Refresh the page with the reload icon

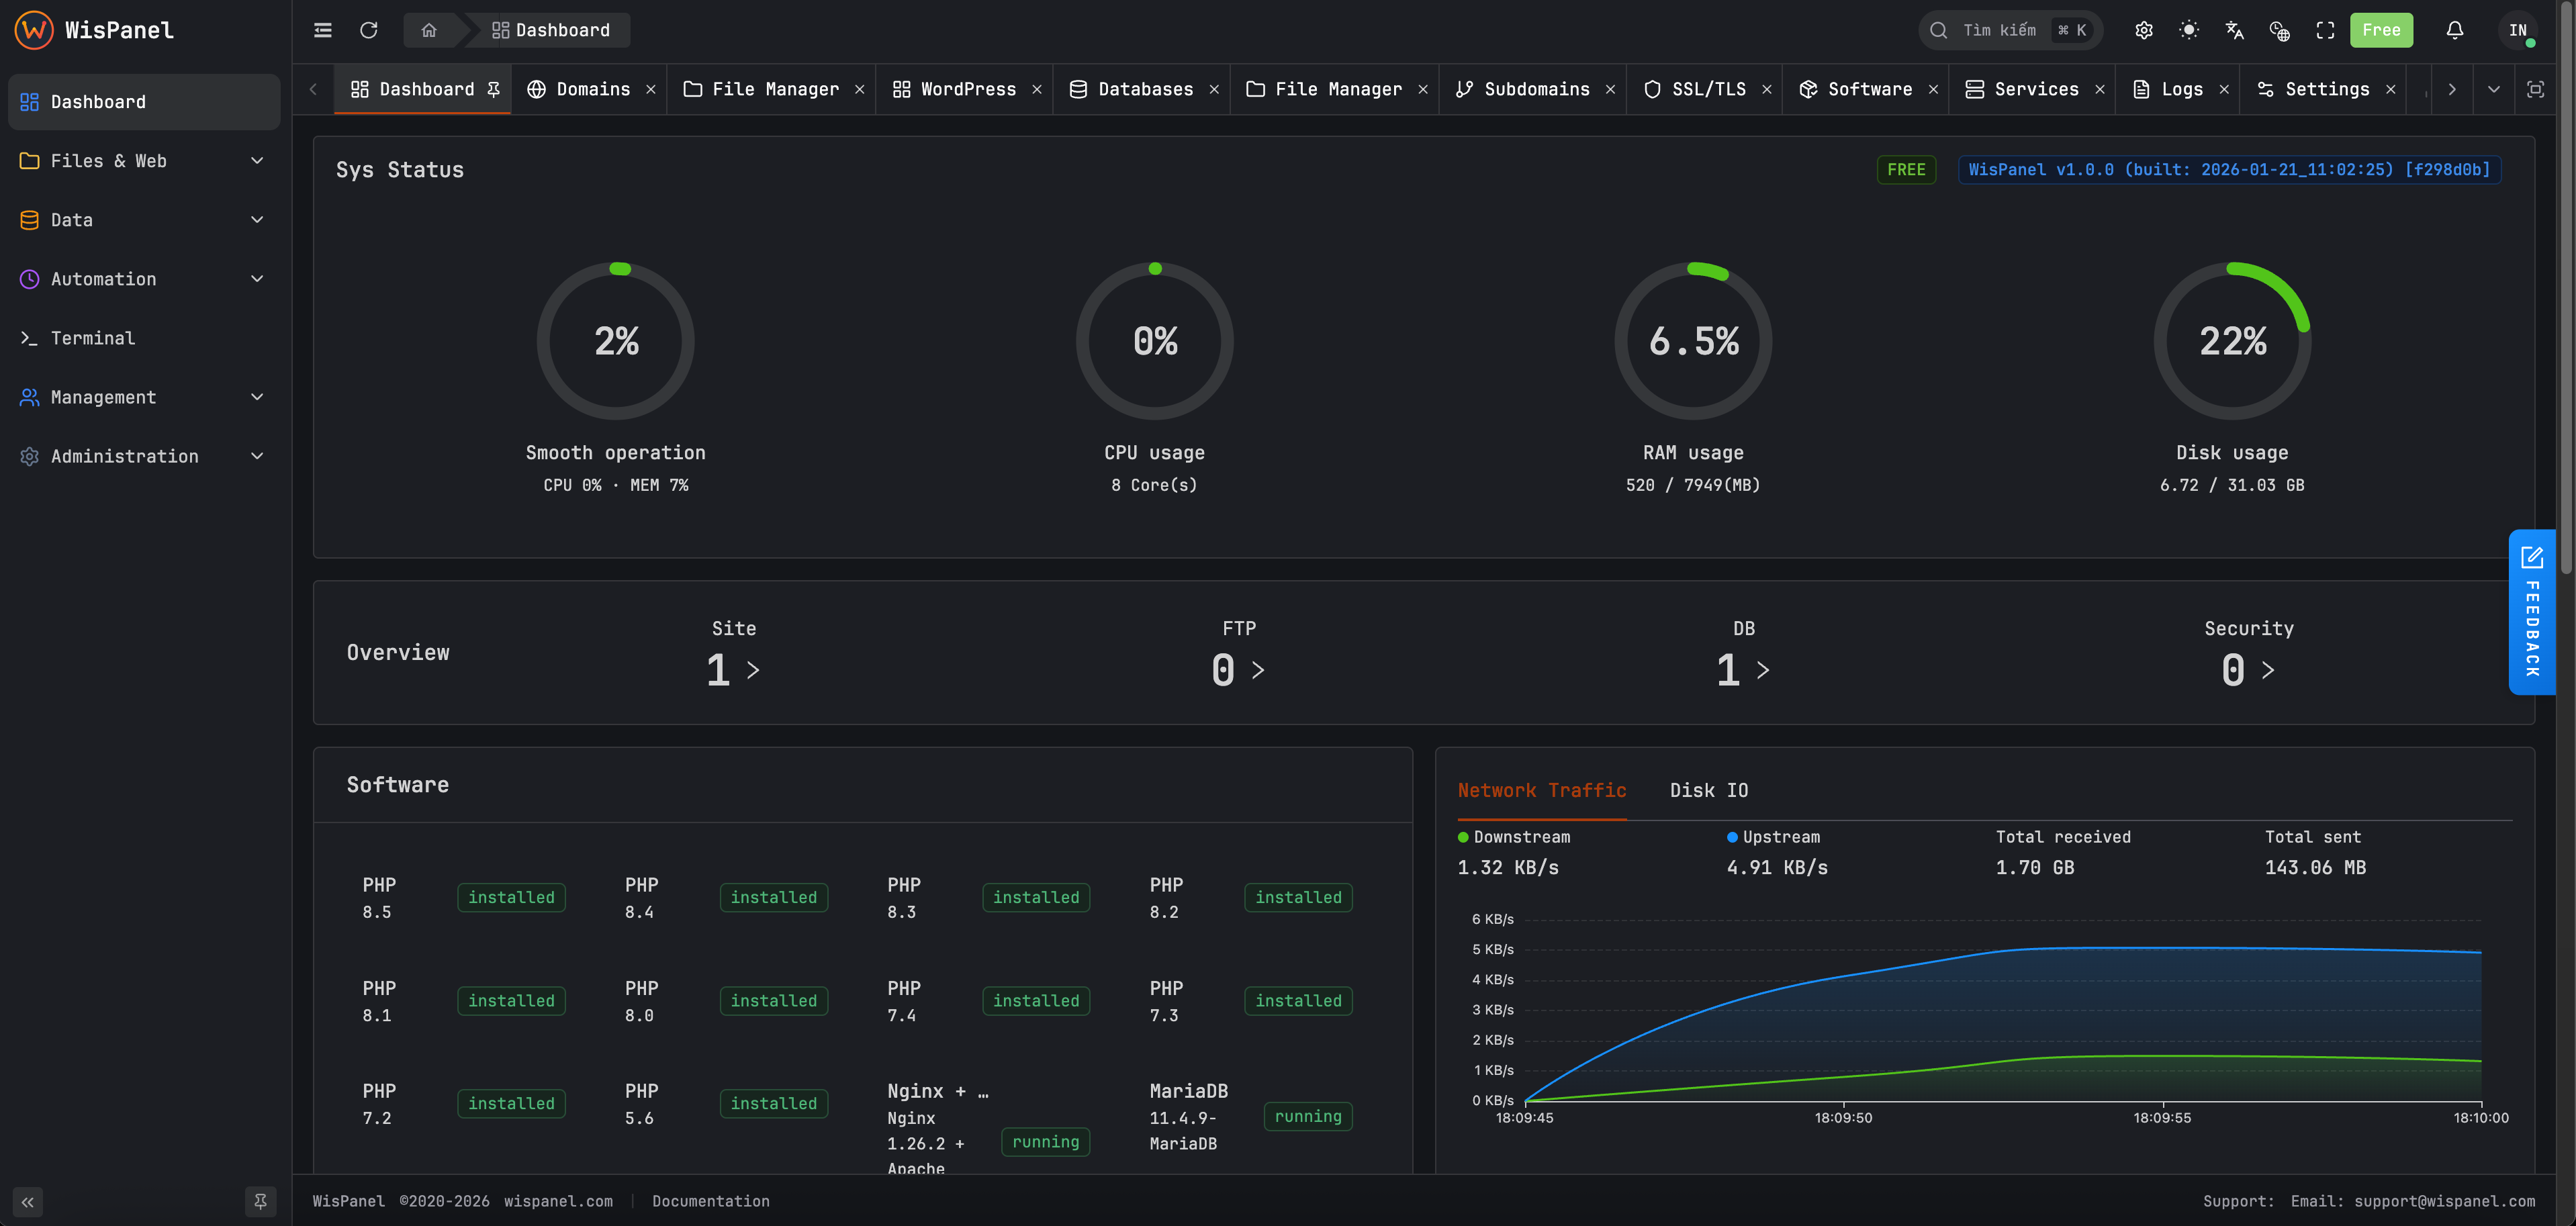click(x=369, y=30)
